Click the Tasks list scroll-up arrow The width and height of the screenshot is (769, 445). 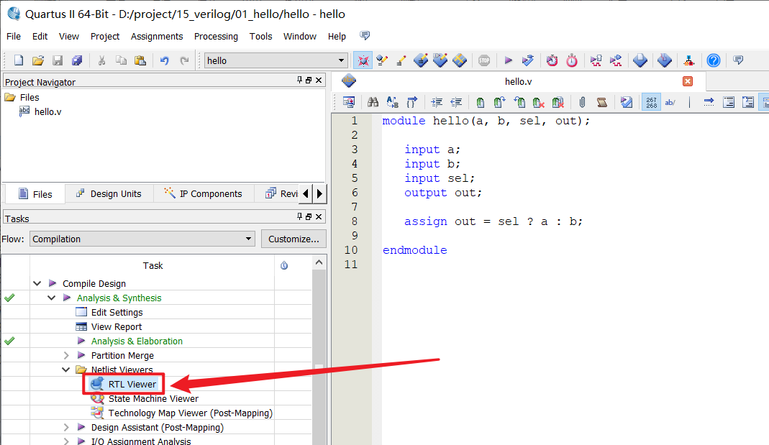[319, 262]
